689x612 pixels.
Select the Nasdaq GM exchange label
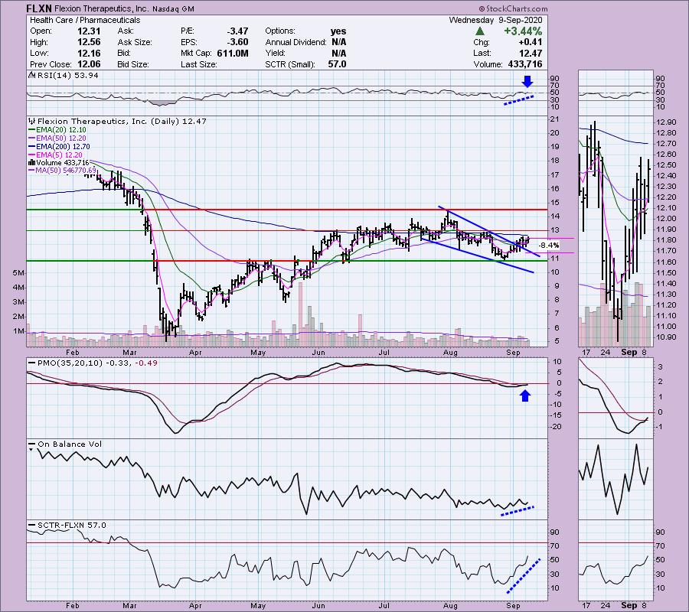point(173,8)
